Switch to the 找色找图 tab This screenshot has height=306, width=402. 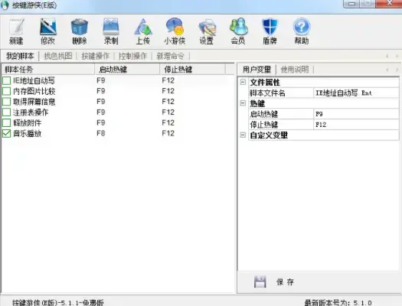pos(58,56)
